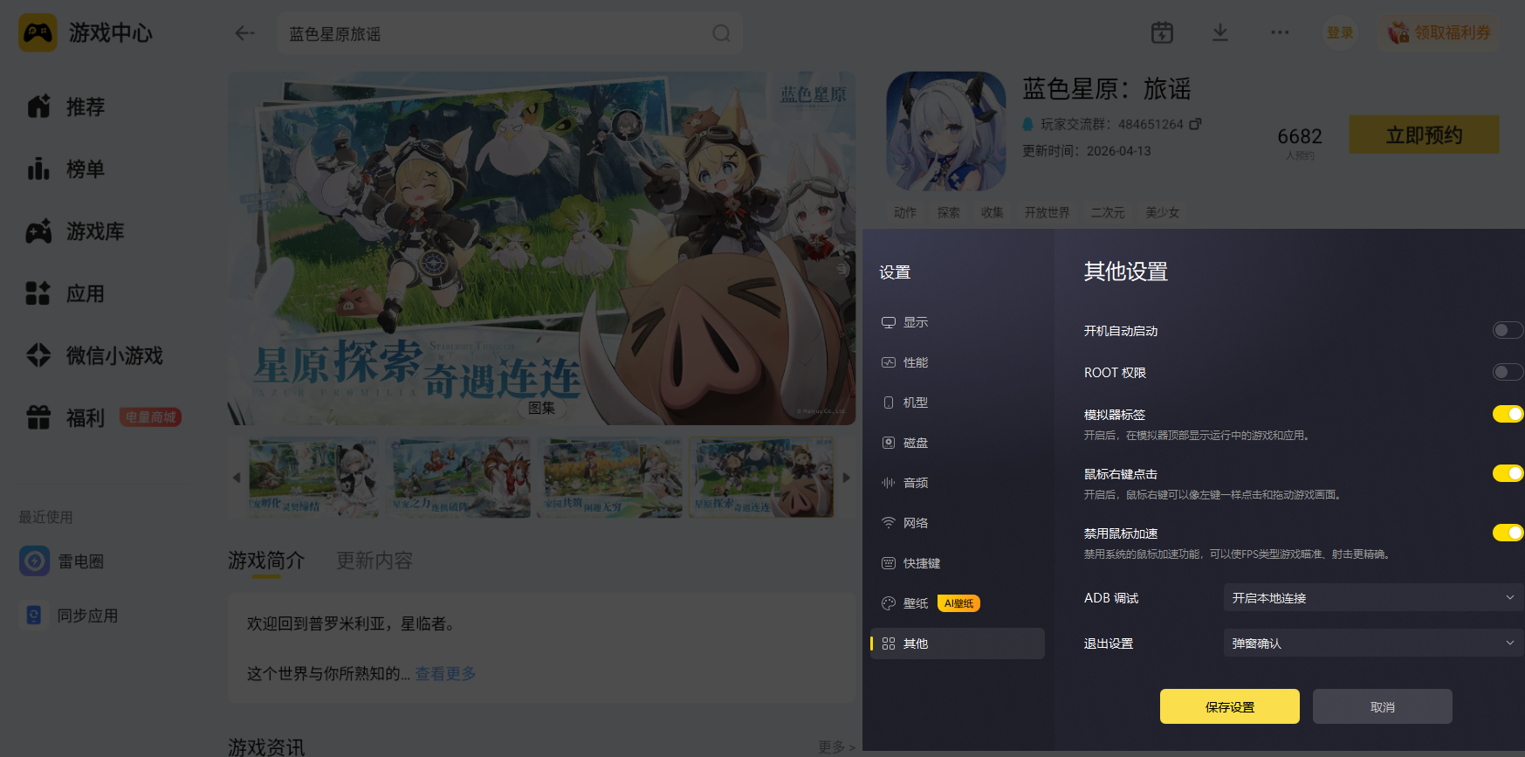Select third screenshot thumbnail
The width and height of the screenshot is (1525, 757).
(609, 478)
